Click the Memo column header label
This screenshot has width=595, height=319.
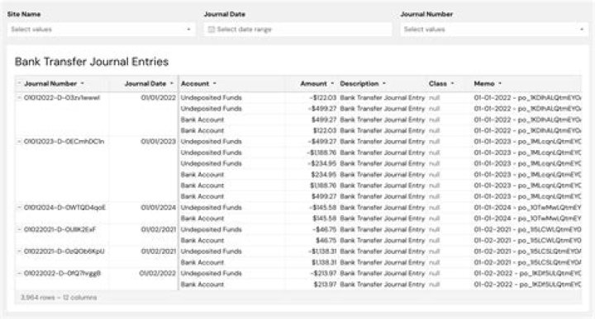(x=484, y=83)
